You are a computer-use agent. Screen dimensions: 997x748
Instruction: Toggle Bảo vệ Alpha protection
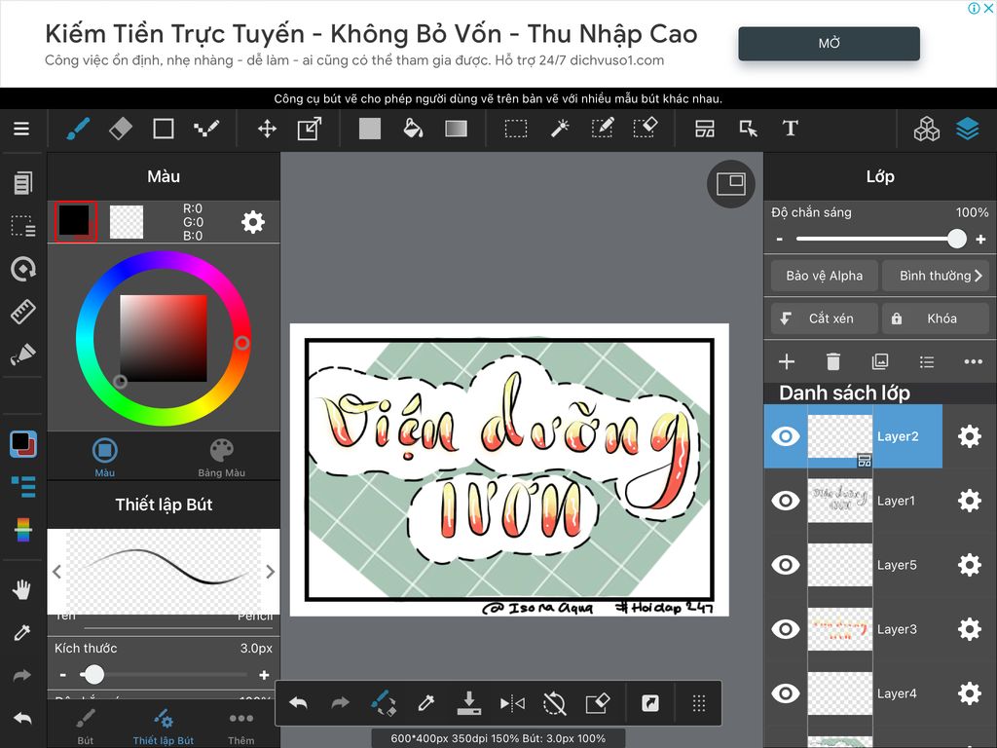coord(824,276)
